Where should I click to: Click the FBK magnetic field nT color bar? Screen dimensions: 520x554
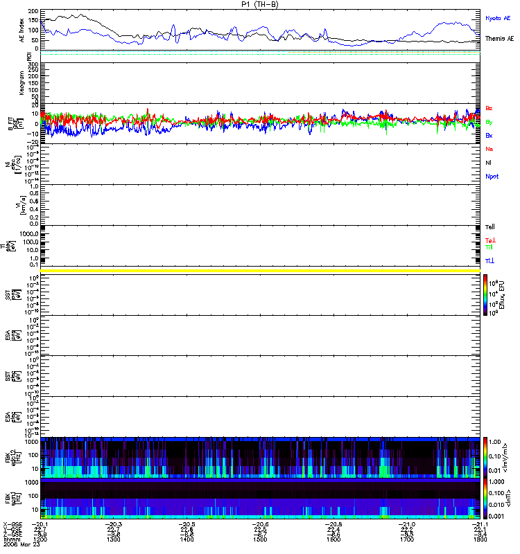pyautogui.click(x=487, y=498)
